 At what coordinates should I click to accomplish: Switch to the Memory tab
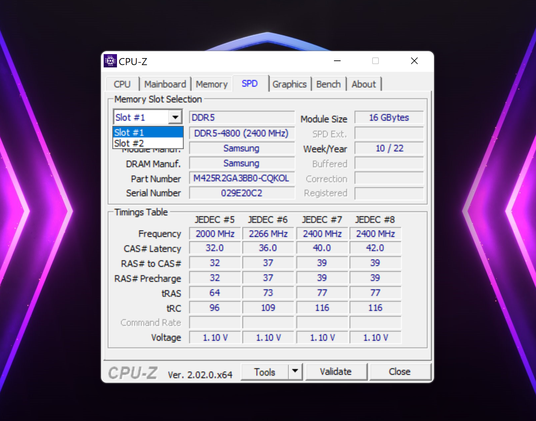click(x=212, y=84)
